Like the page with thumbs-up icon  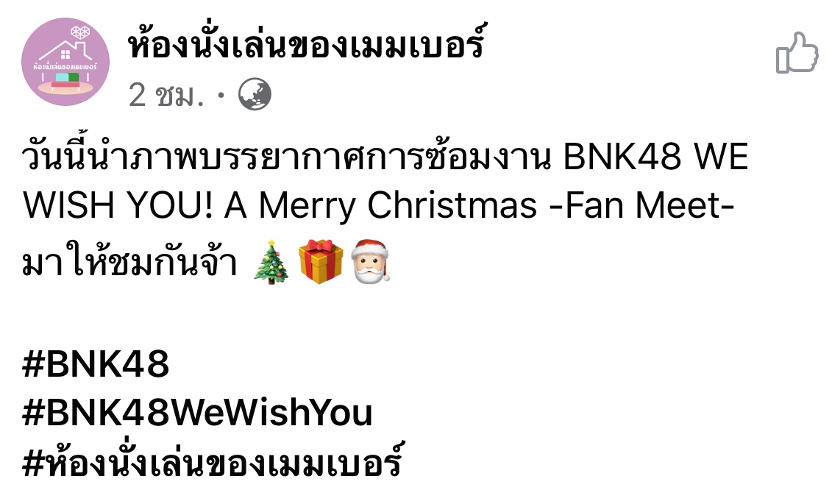click(797, 52)
